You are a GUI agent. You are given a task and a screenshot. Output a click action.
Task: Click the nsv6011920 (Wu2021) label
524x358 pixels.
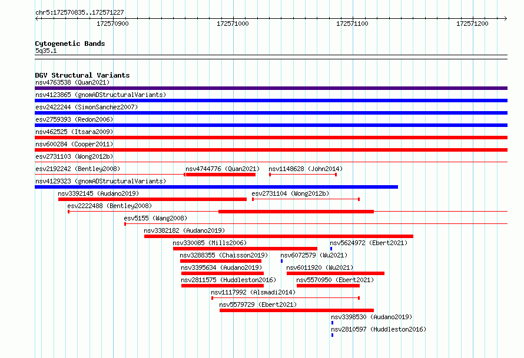click(x=320, y=267)
